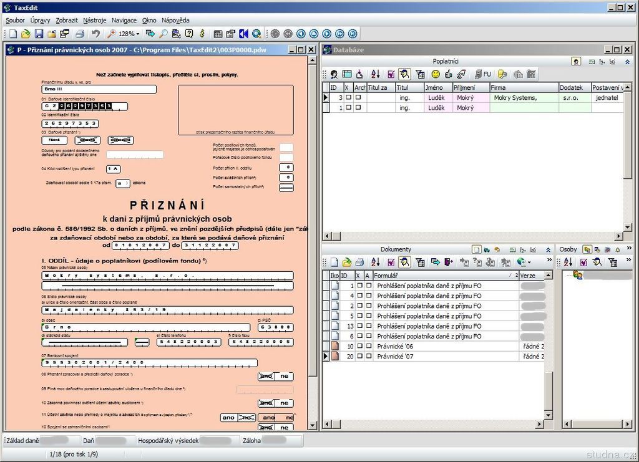Collapse the Dokumenty panel with double chevron
The image size is (639, 462).
coord(548,249)
